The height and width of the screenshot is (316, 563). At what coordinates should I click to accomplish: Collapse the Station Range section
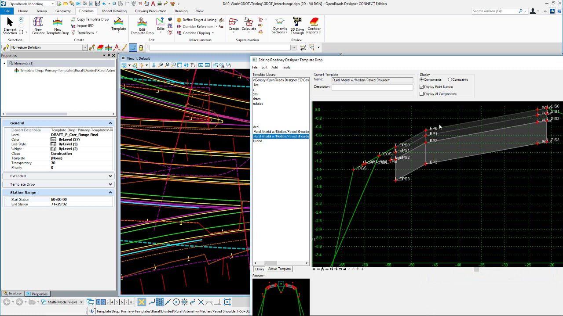(110, 192)
